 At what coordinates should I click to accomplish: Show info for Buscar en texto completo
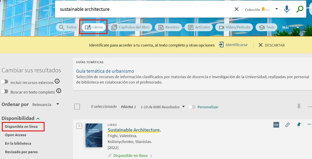59,91
